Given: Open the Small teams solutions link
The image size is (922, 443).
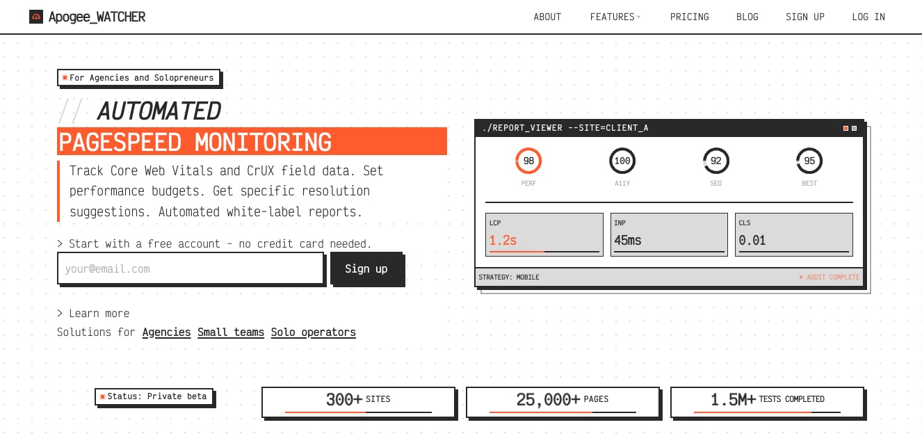Looking at the screenshot, I should point(230,332).
